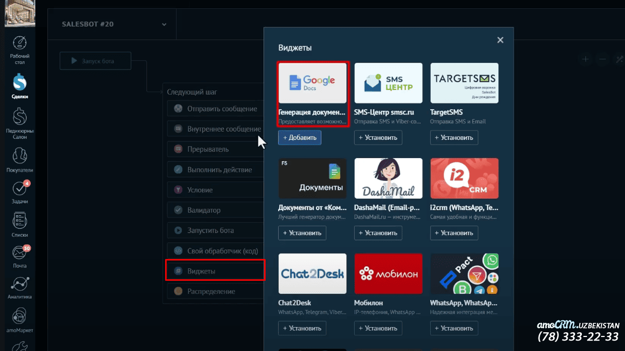This screenshot has width=625, height=351.
Task: Zoom out the bot canvas with minus
Action: coord(603,59)
